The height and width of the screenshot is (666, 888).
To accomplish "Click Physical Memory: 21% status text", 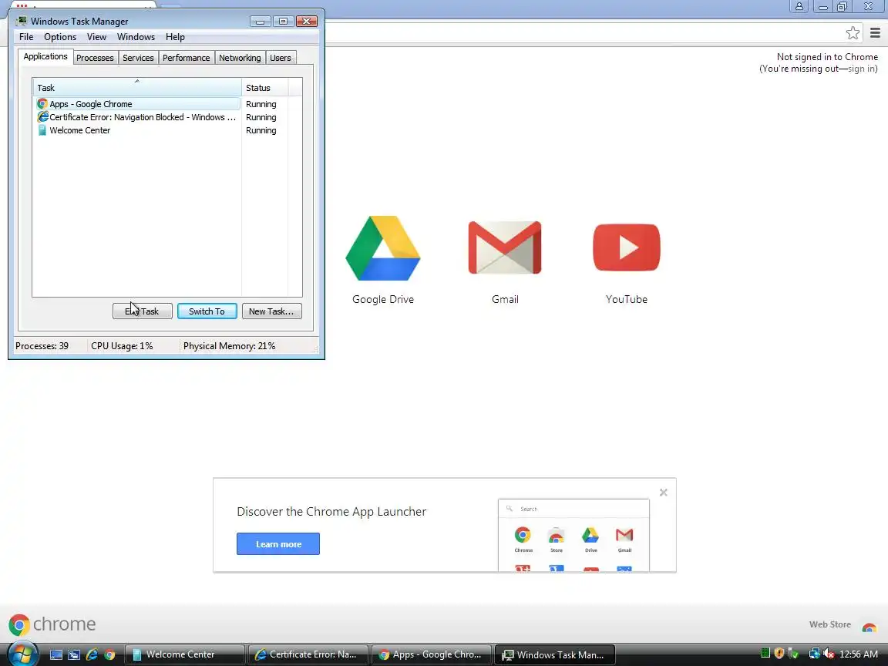I will coord(230,346).
